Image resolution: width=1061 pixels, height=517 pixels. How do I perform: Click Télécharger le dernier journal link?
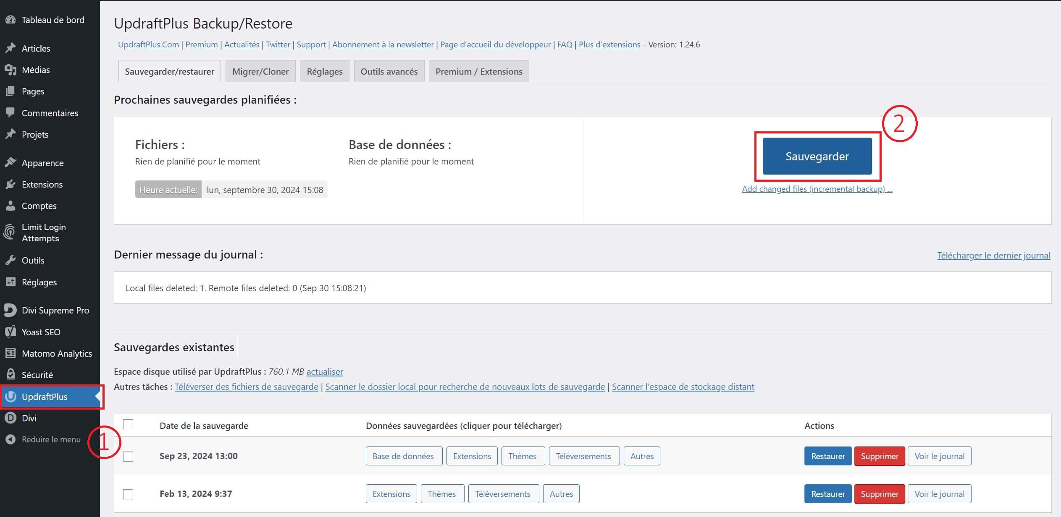pyautogui.click(x=993, y=255)
